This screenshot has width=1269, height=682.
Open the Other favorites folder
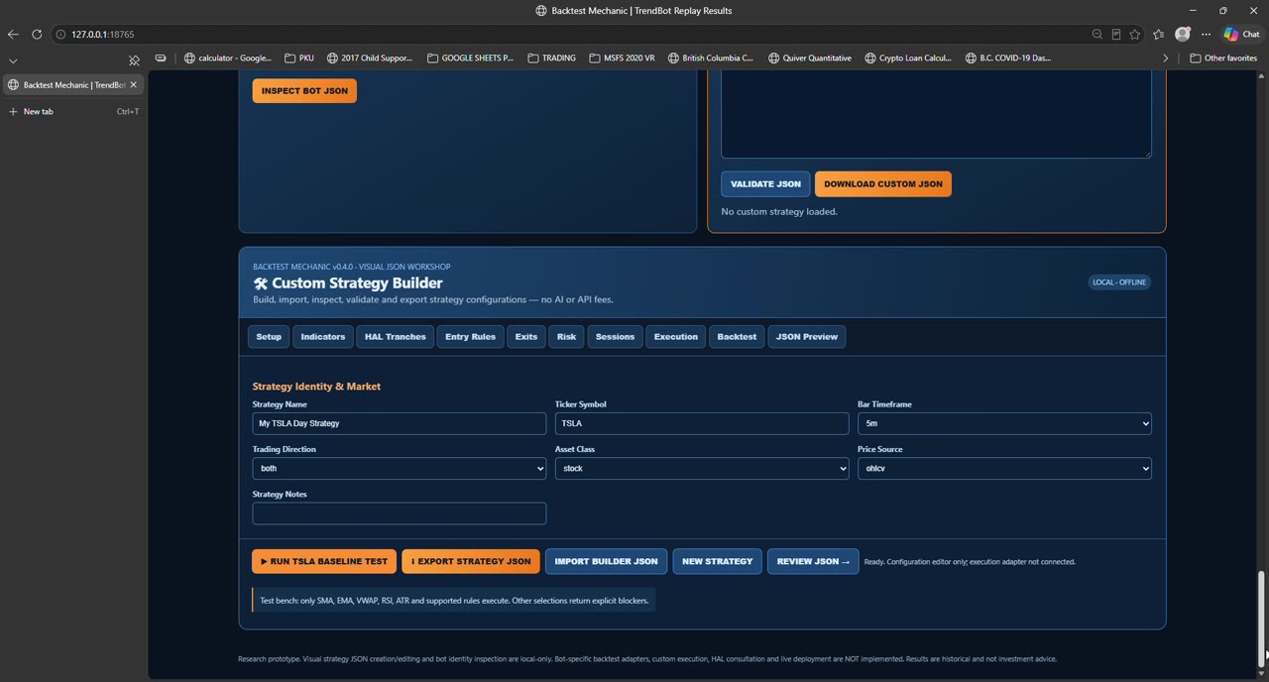pos(1223,57)
